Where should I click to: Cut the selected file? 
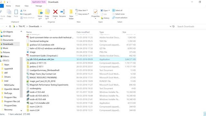(x=23, y=10)
